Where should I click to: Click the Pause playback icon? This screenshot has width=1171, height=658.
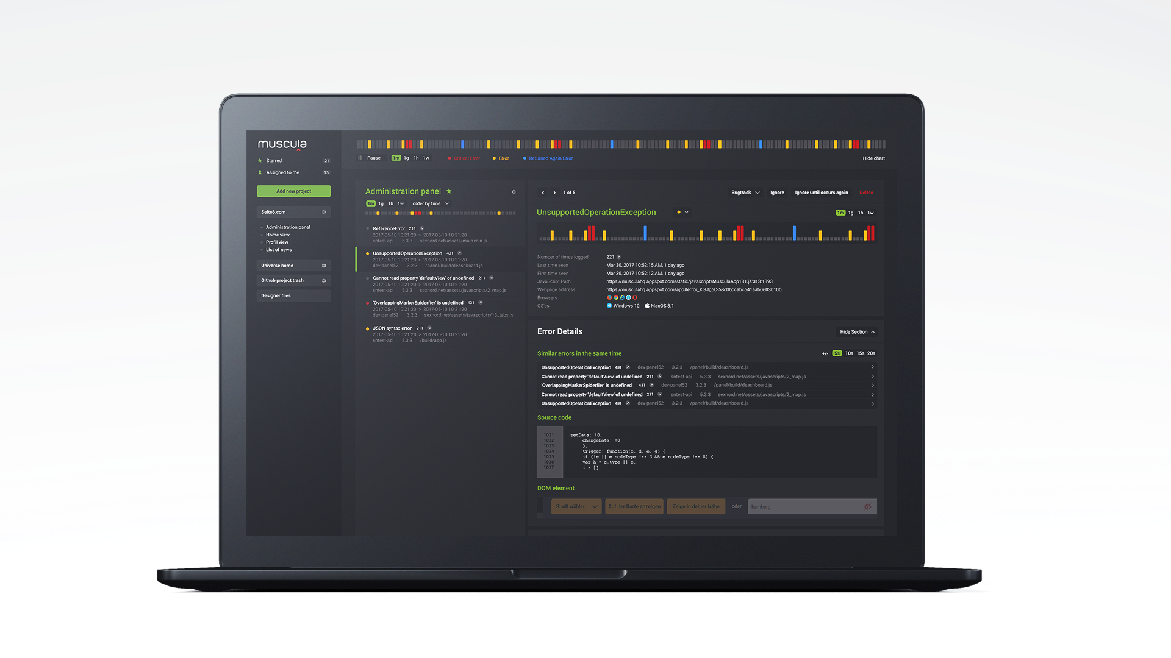(x=360, y=158)
